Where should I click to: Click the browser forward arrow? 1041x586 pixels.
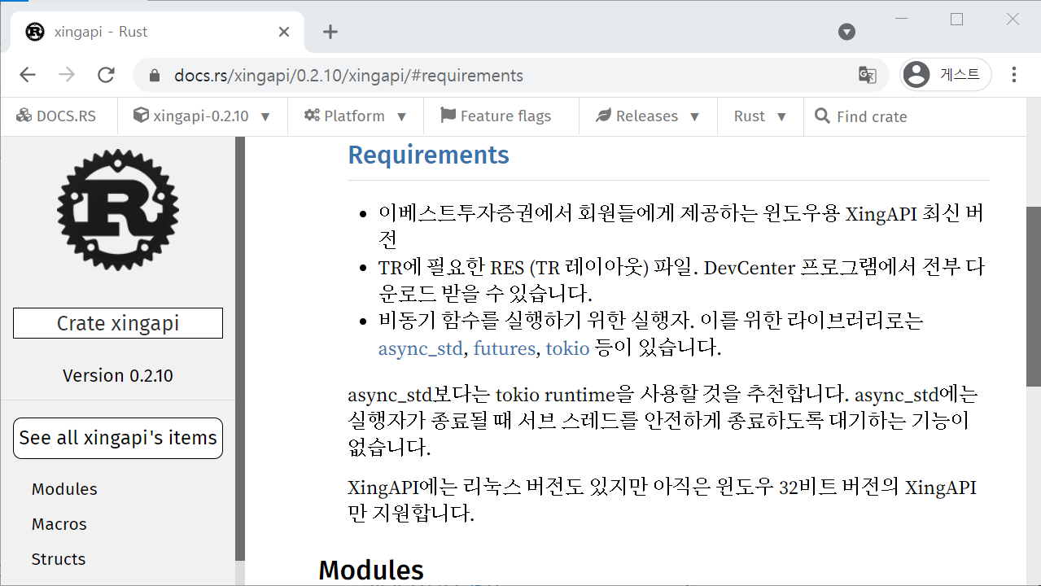(x=67, y=76)
